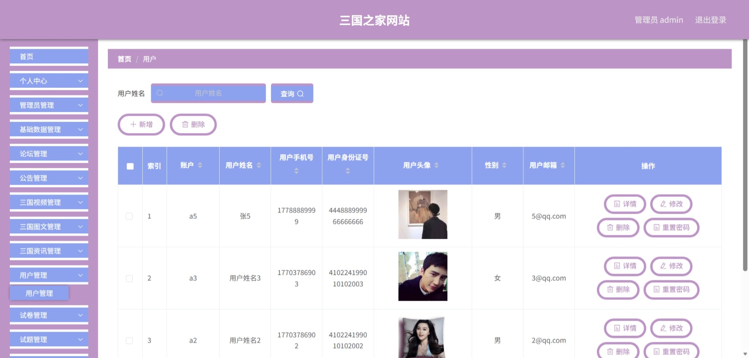The image size is (749, 358).
Task: Click name cell 张5
Action: coord(245,216)
